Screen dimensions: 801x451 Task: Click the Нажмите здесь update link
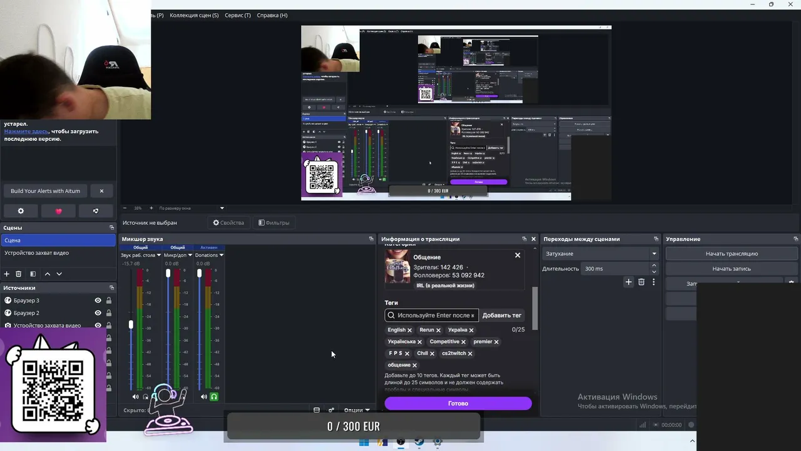[x=26, y=132]
